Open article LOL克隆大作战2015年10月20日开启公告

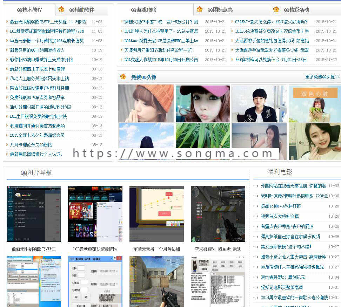pyautogui.click(x=161, y=60)
